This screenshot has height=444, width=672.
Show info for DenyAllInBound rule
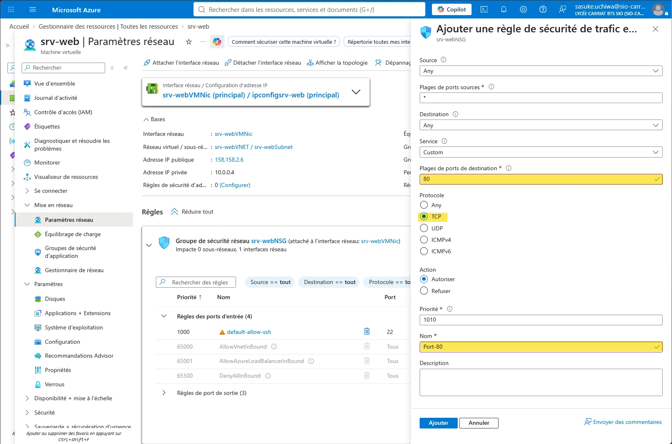[268, 376]
